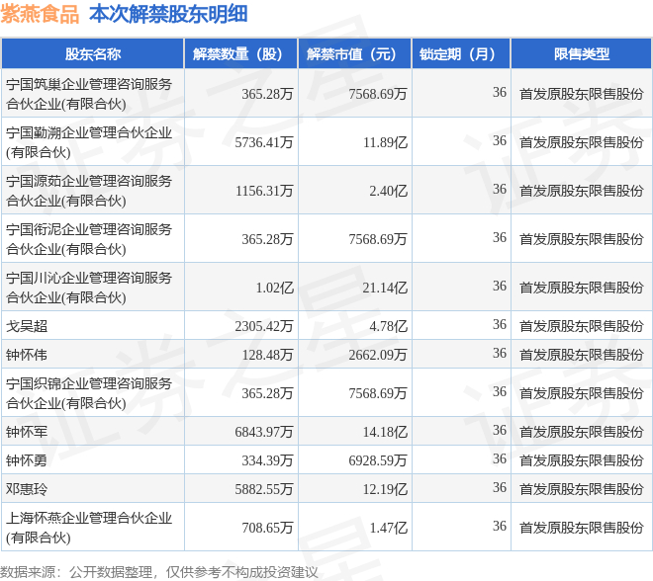This screenshot has width=653, height=581.
Task: Click the 股东名称 column header
Action: (x=92, y=53)
